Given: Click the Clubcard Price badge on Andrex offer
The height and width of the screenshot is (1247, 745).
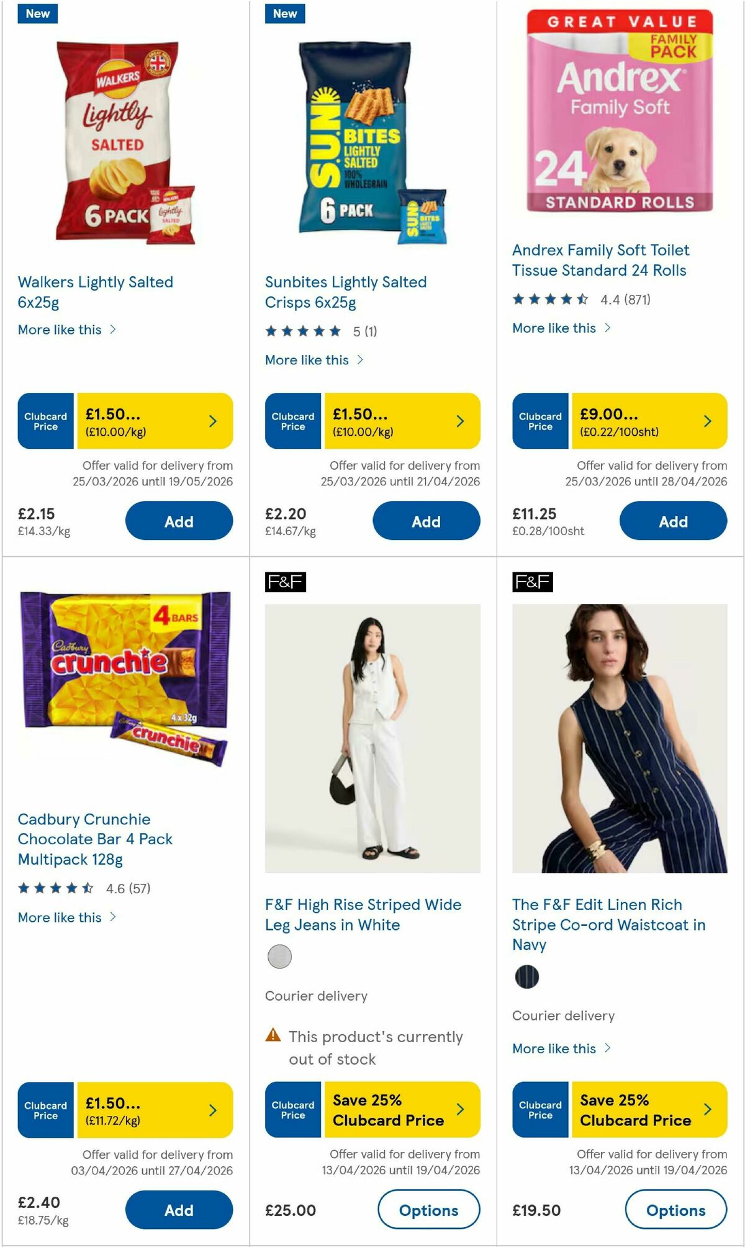Looking at the screenshot, I should click(540, 421).
